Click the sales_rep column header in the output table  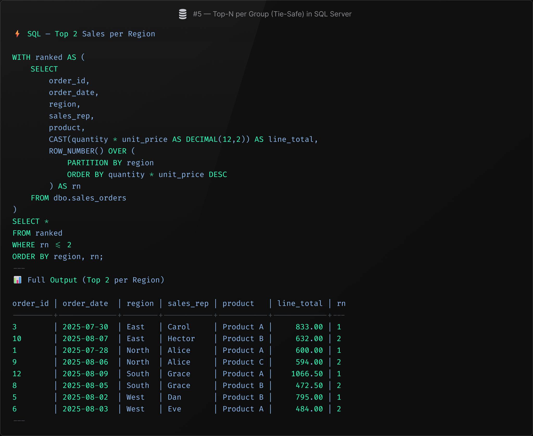point(188,303)
